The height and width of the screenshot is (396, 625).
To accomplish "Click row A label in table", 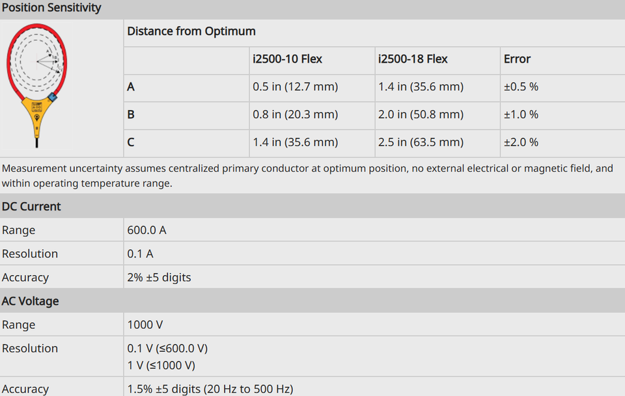I will (131, 86).
